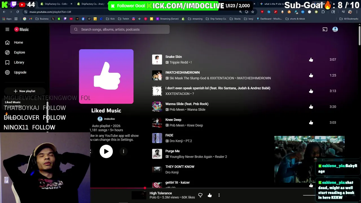The image size is (361, 203).
Task: Open the Facebook bookmark icon
Action: coord(83,19)
